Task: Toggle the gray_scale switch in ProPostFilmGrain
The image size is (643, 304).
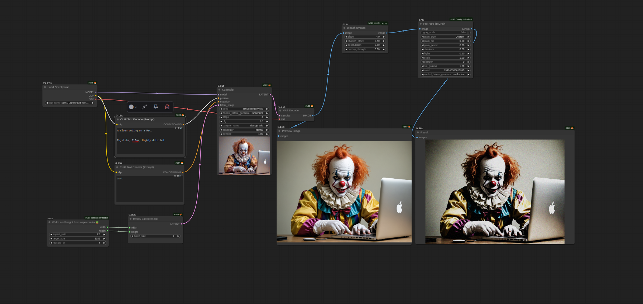Action: 446,33
